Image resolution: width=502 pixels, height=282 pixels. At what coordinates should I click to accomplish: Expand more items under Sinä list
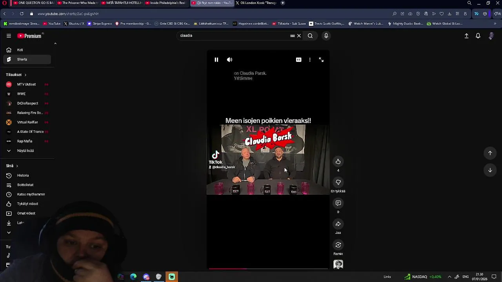9,233
